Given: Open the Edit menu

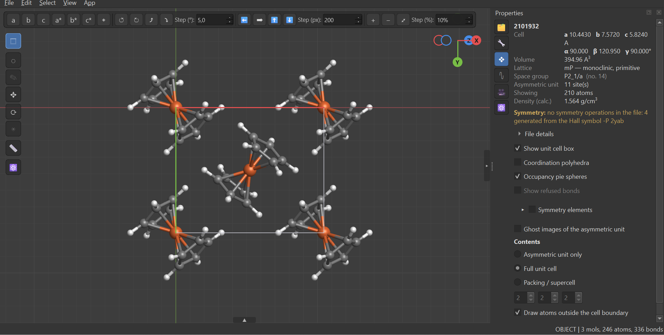Looking at the screenshot, I should pos(26,3).
